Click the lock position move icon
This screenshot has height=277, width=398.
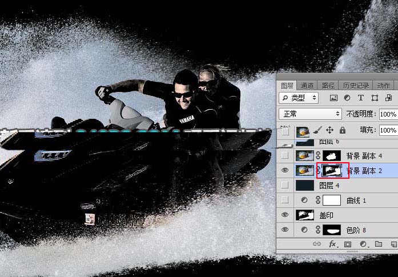point(329,130)
